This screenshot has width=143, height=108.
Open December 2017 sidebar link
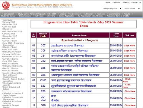tap(10, 36)
